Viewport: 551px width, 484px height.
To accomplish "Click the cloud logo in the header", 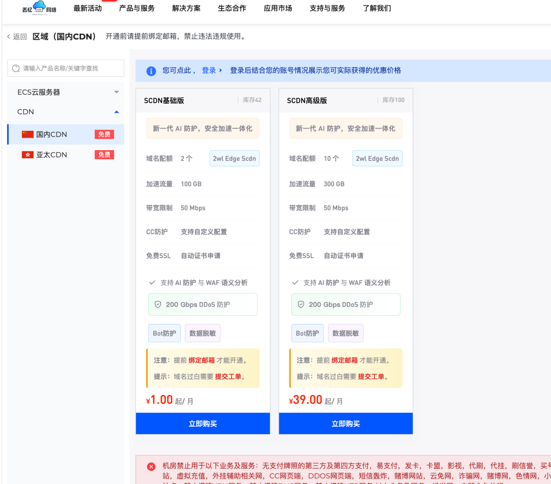I will click(39, 7).
